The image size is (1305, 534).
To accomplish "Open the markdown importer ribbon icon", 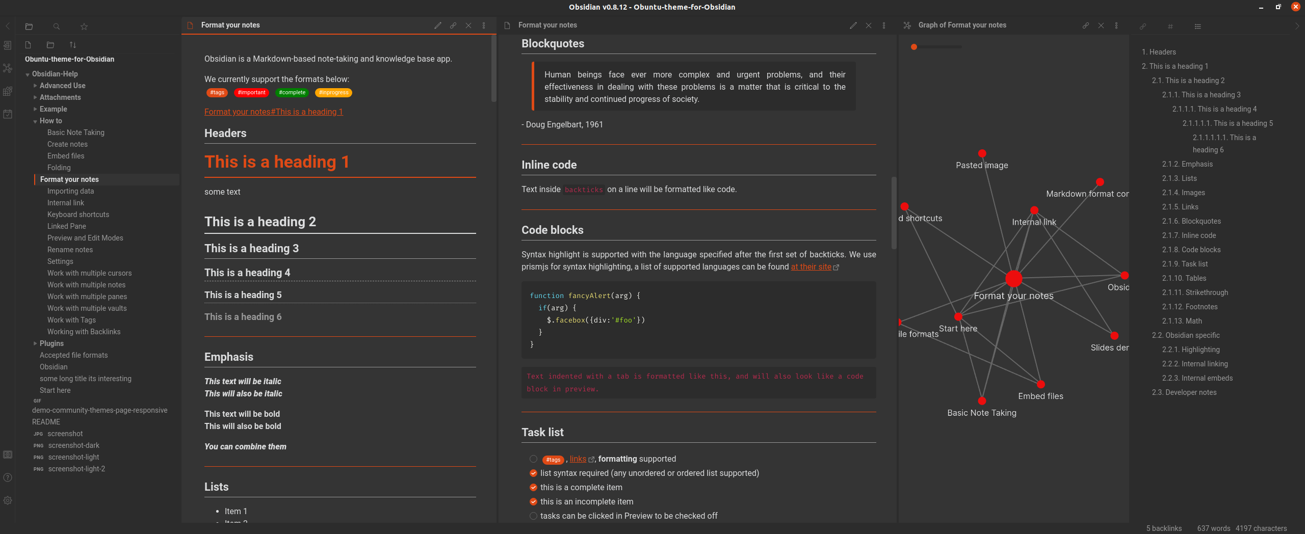I will tap(8, 91).
